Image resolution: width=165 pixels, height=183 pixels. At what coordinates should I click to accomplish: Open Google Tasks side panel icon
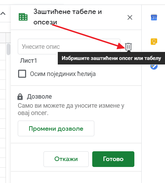(154, 67)
